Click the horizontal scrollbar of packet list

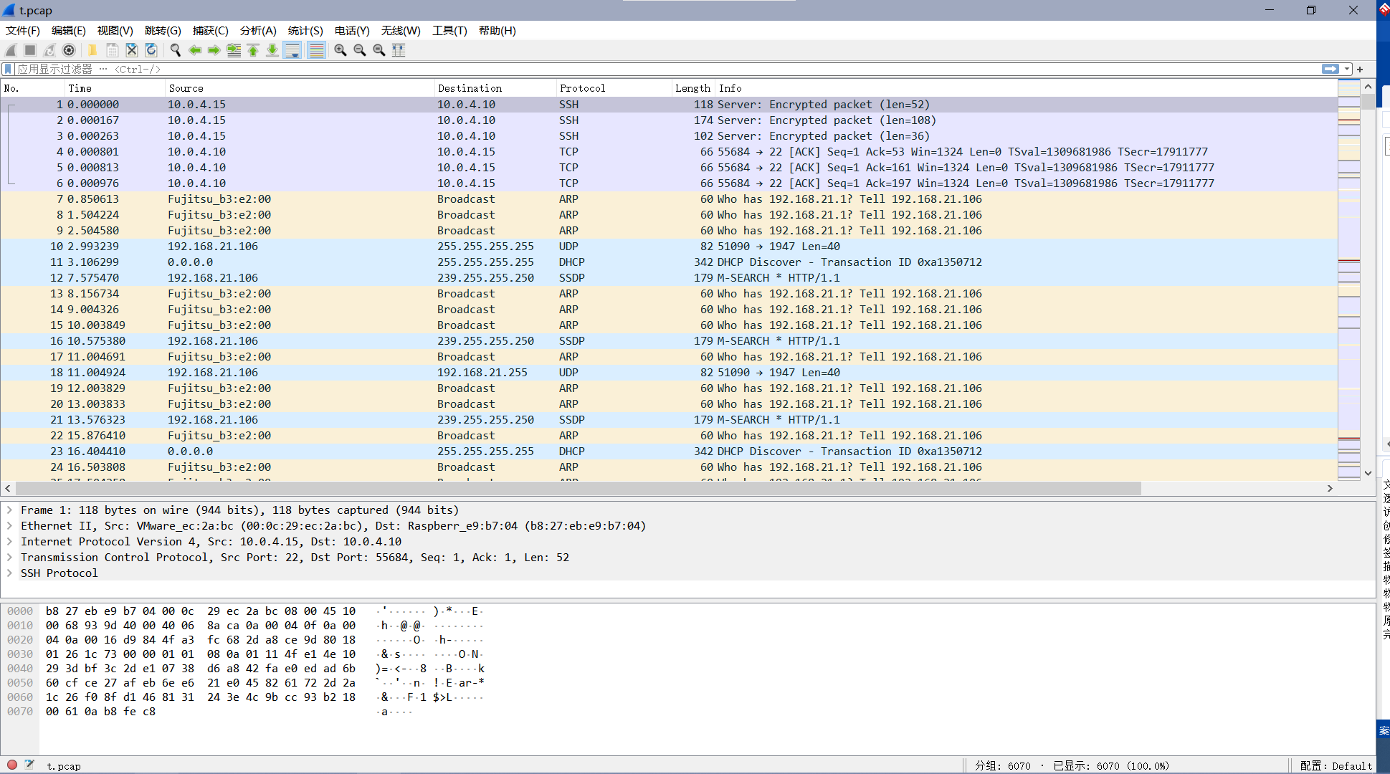point(578,488)
